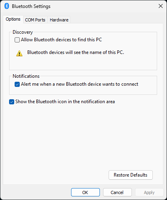Switch to the COM Ports tab
The height and width of the screenshot is (200, 167).
35,20
